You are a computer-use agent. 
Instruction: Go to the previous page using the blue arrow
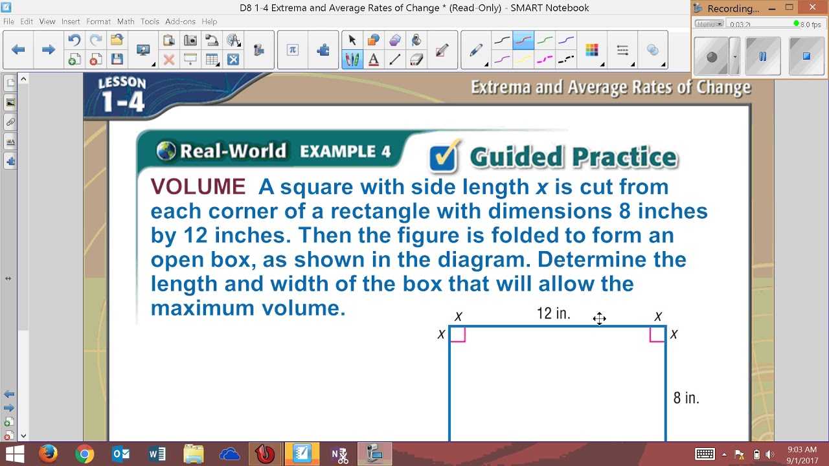click(18, 50)
